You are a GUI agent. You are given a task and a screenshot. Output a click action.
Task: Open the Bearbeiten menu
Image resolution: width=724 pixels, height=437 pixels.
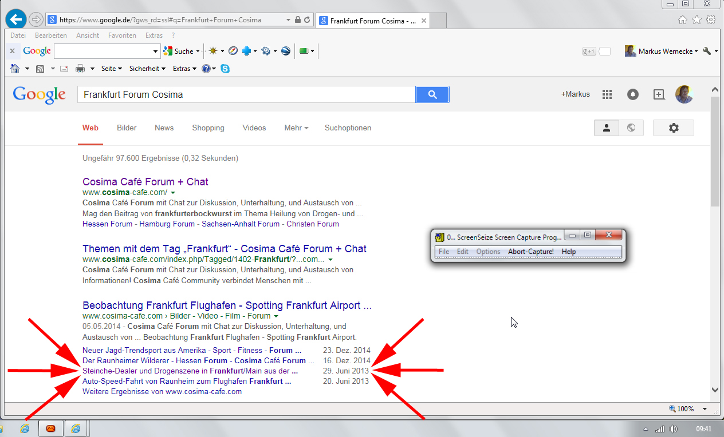pos(51,35)
